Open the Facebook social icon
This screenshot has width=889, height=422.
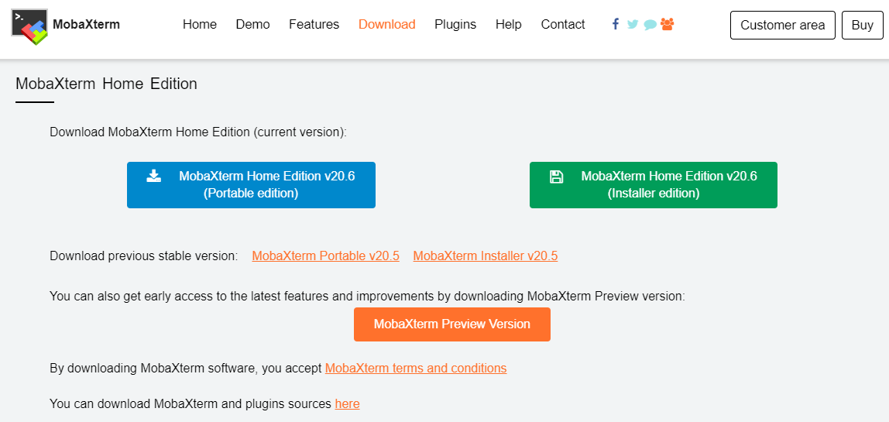[616, 24]
